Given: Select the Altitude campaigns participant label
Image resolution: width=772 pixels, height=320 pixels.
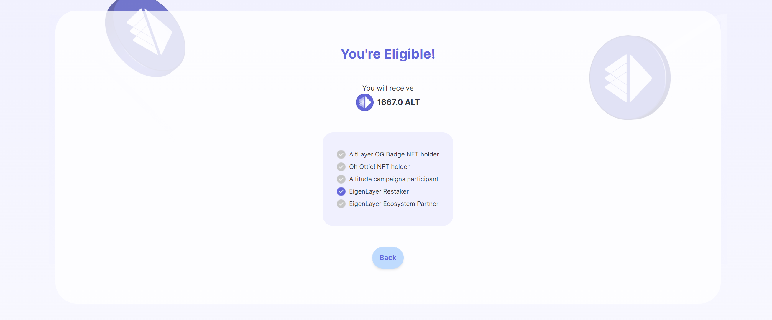Looking at the screenshot, I should (393, 179).
